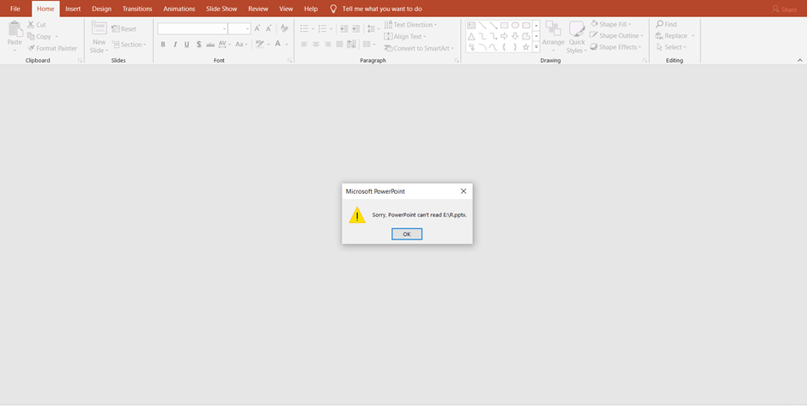Open the Help tab
Screen dimensions: 807x406
(311, 9)
